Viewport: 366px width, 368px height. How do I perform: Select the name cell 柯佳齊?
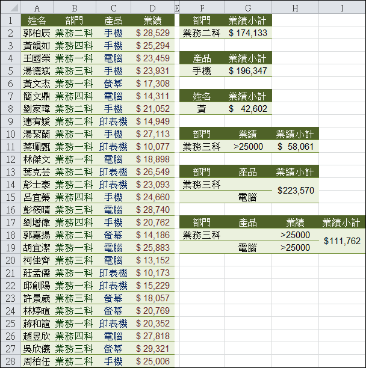click(37, 260)
